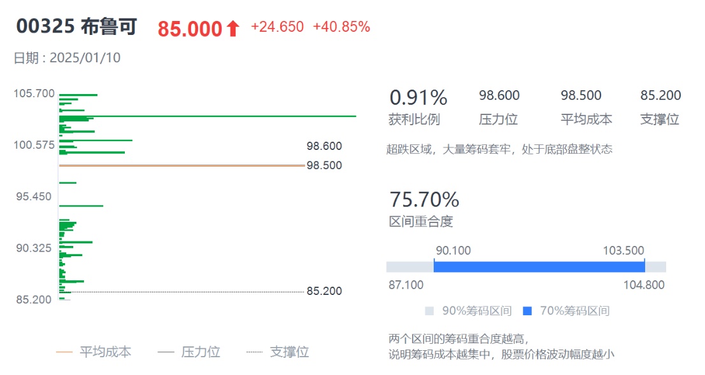Click the blue 70%筹码区间 legend swatch
The height and width of the screenshot is (375, 705).
(527, 311)
